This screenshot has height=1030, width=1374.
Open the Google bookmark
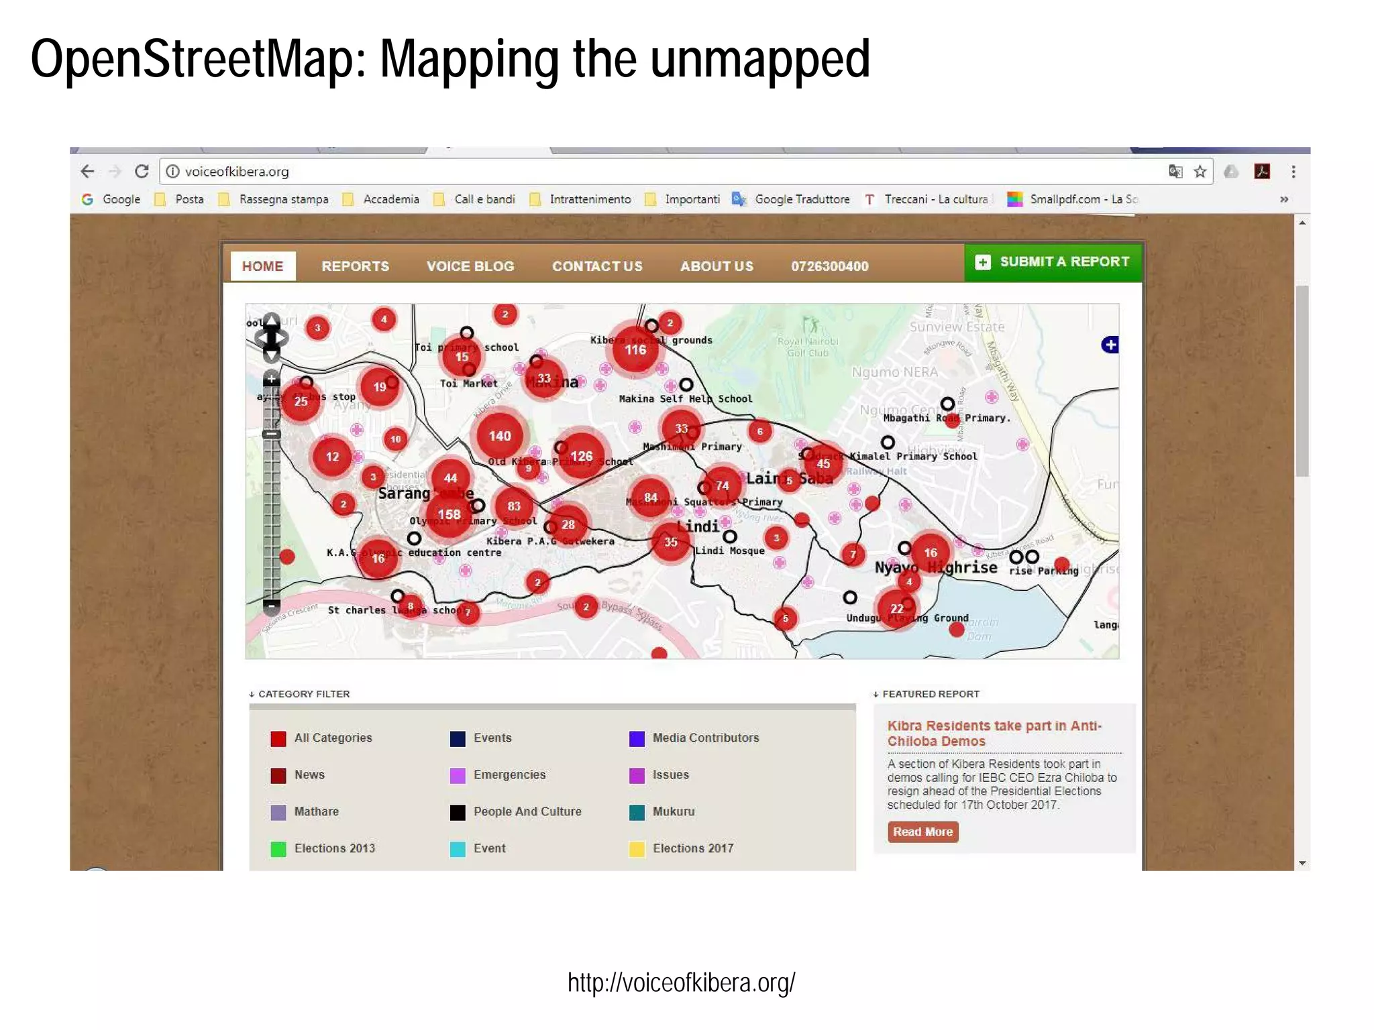pos(111,199)
